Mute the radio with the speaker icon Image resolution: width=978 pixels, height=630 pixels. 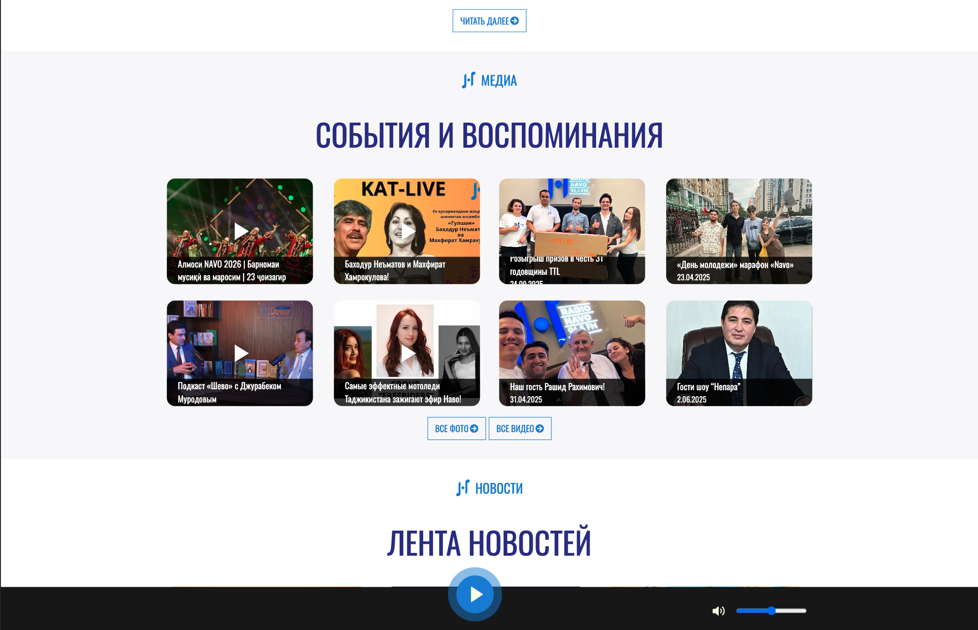(x=718, y=611)
